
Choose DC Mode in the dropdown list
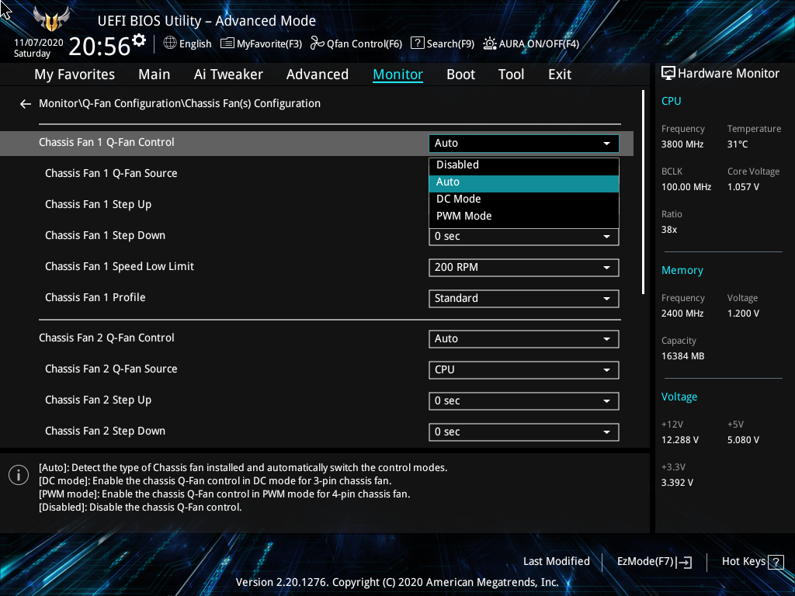(524, 199)
